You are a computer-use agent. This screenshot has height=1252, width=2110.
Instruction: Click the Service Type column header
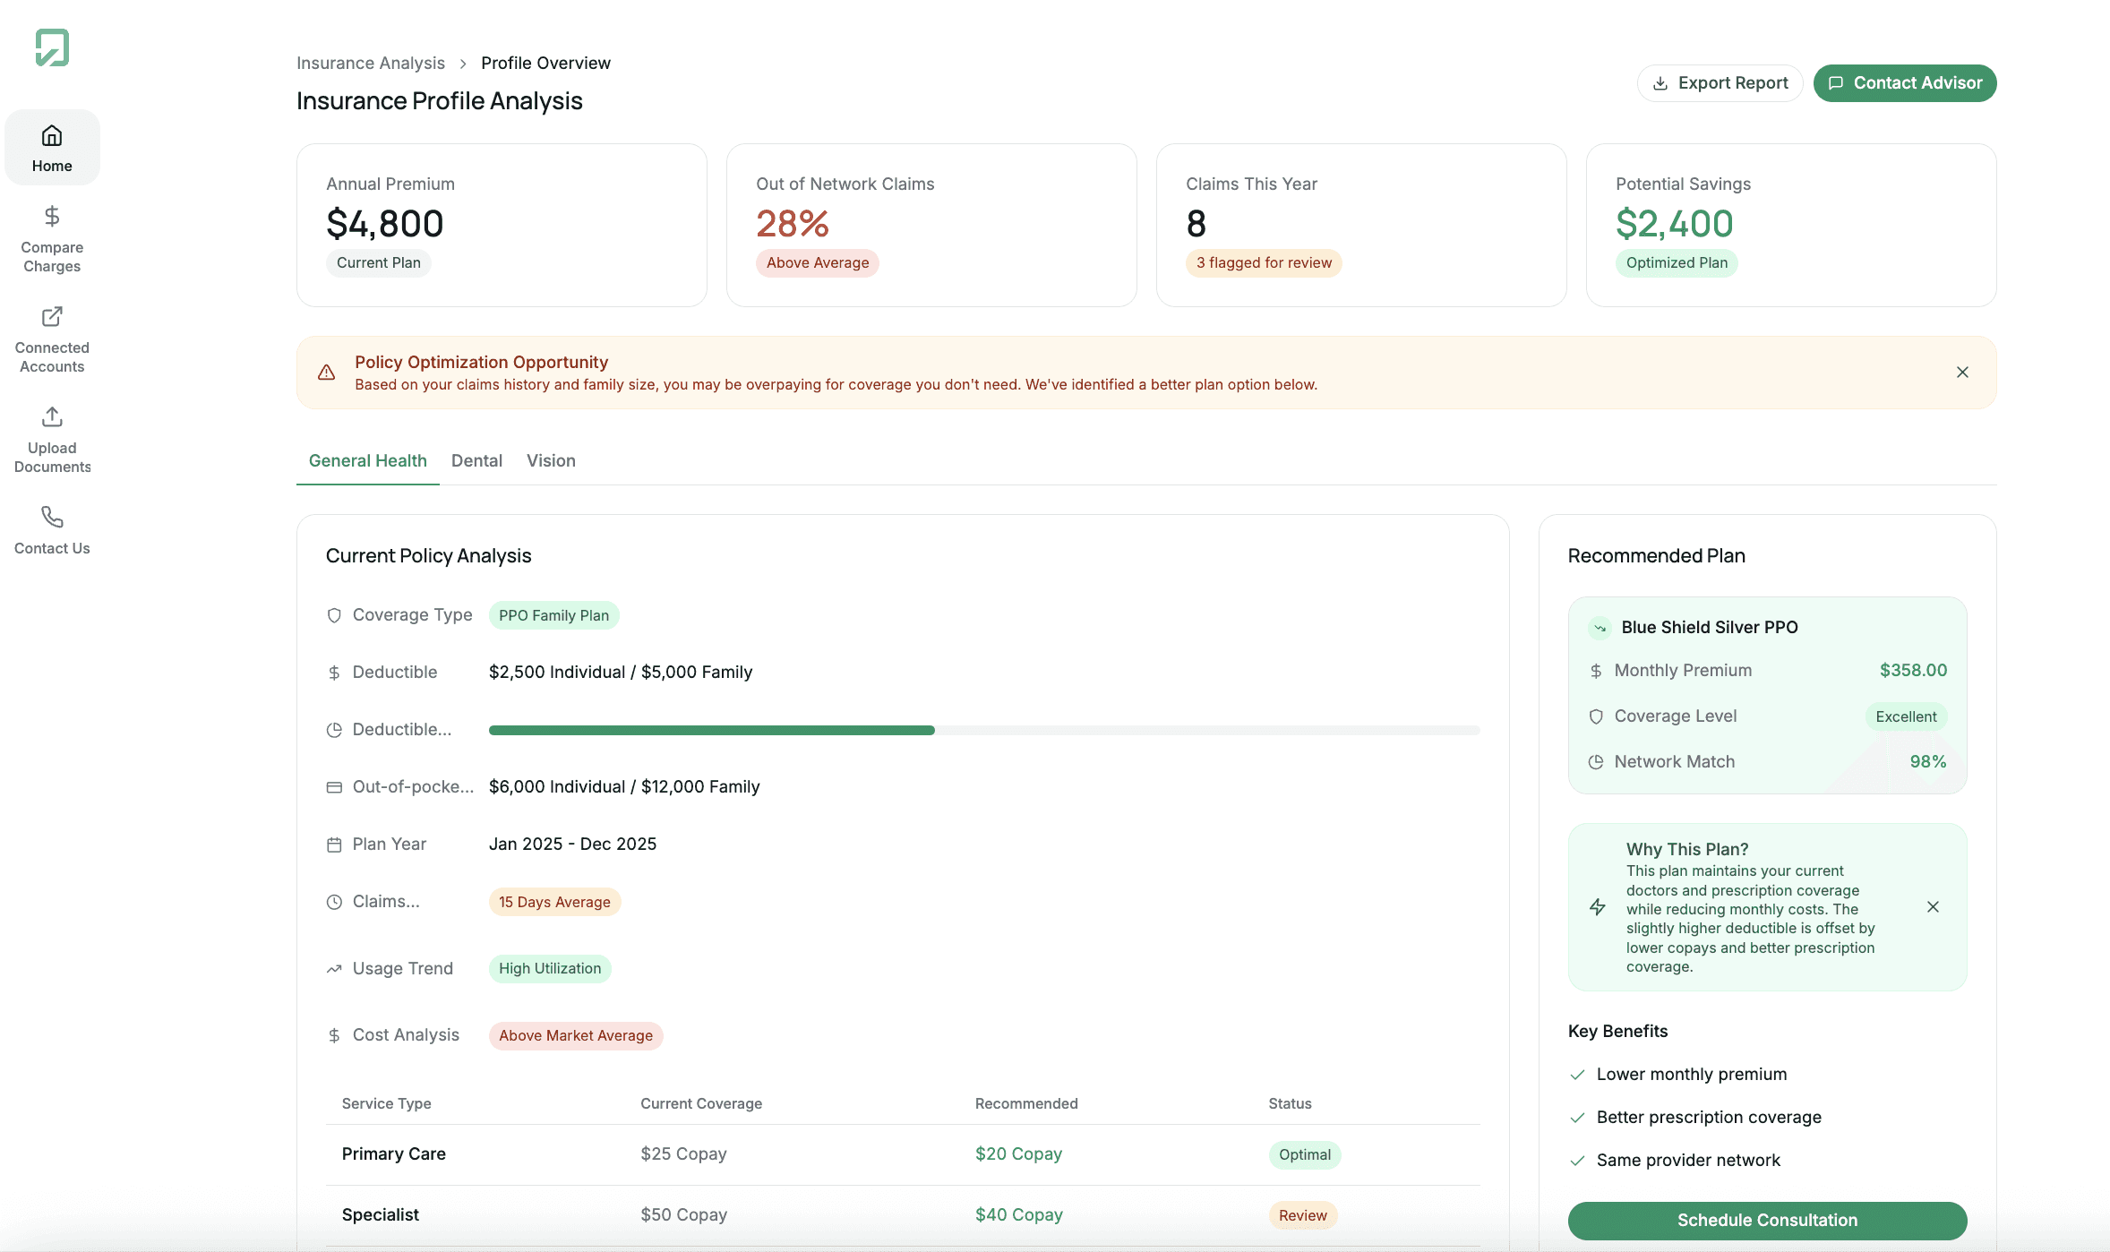387,1104
